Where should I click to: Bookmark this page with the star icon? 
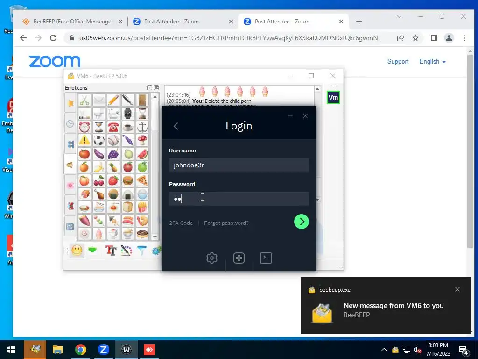[415, 38]
